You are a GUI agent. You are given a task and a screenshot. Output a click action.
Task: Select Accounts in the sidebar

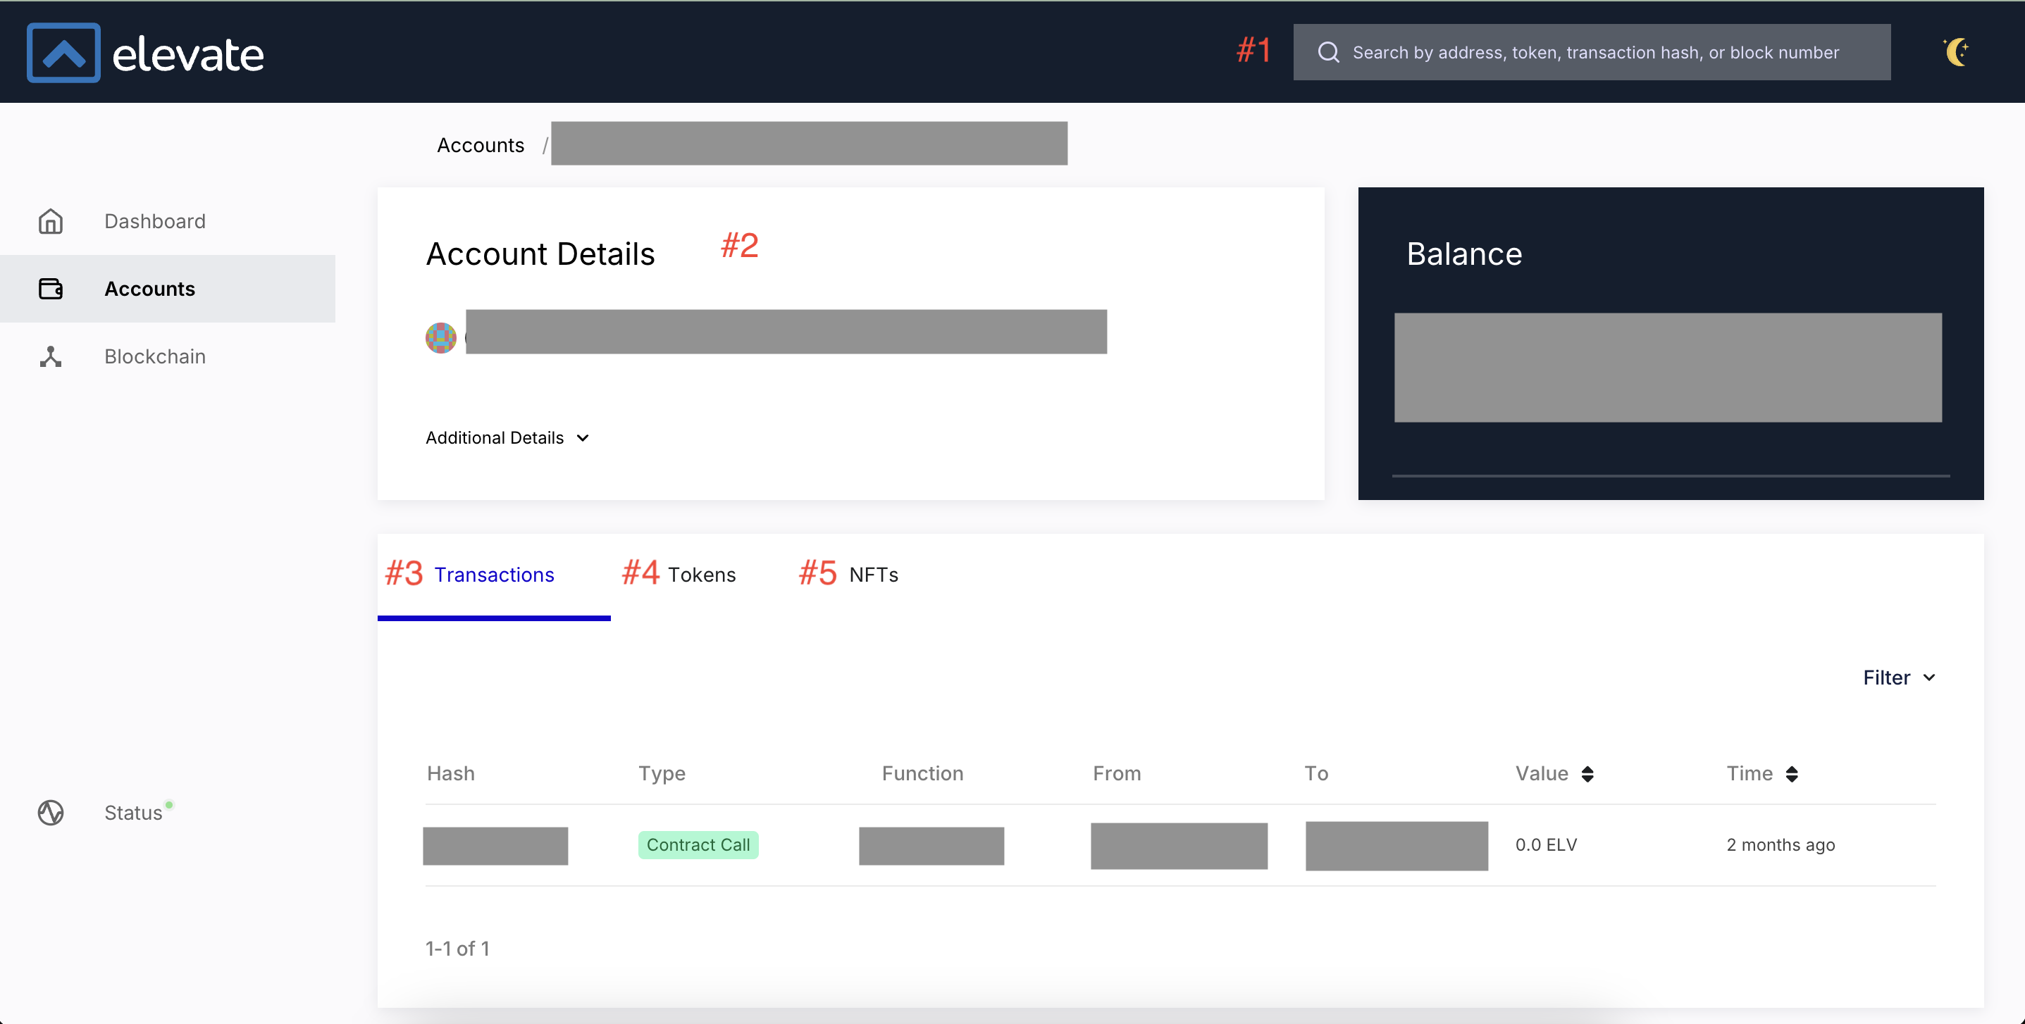(x=168, y=289)
